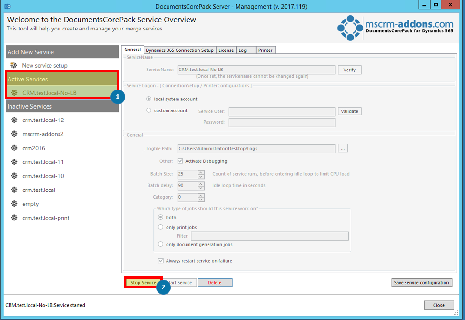Screen dimensions: 465x320
Task: Open the Dynamics 365 Connection Setup tab
Action: [180, 50]
